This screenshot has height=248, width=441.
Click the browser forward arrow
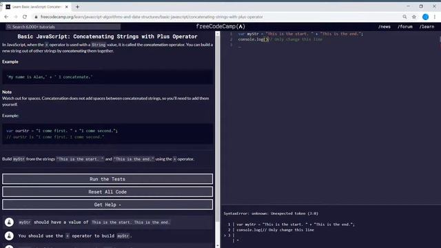[15, 17]
